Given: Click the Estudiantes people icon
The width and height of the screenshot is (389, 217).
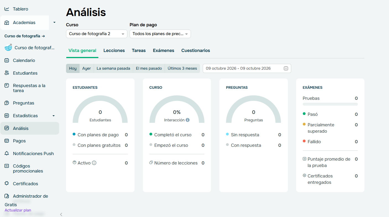Looking at the screenshot, I should click(7, 73).
